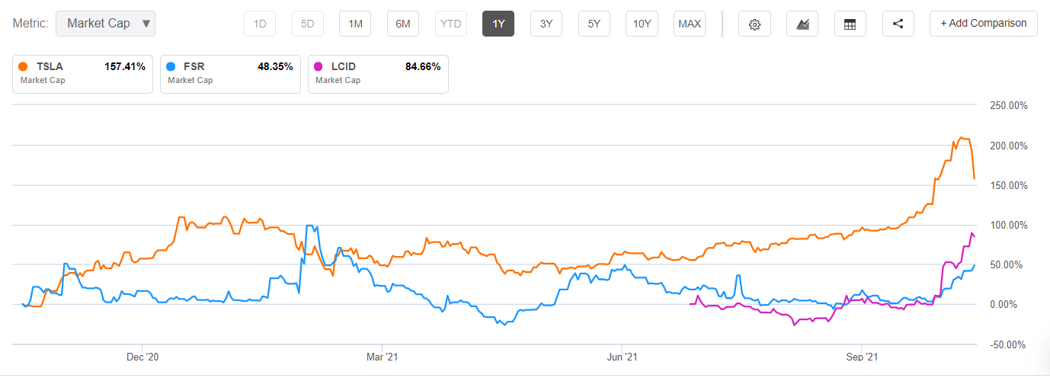
Task: Click the Mar '21 date label
Action: (382, 357)
